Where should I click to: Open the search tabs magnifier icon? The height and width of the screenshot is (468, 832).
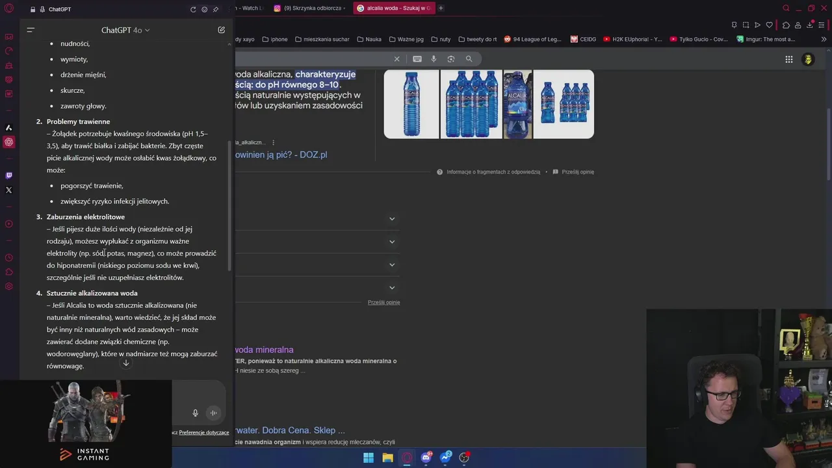tap(786, 8)
